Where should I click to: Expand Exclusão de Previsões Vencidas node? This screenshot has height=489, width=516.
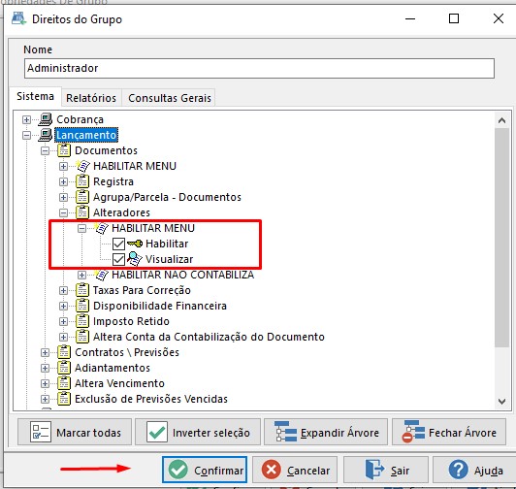45,399
